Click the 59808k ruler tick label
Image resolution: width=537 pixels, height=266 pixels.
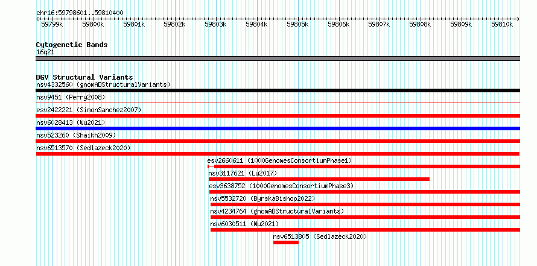pos(420,24)
